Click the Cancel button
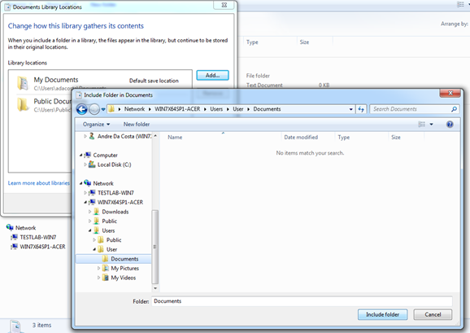The height and width of the screenshot is (333, 470). pyautogui.click(x=433, y=314)
